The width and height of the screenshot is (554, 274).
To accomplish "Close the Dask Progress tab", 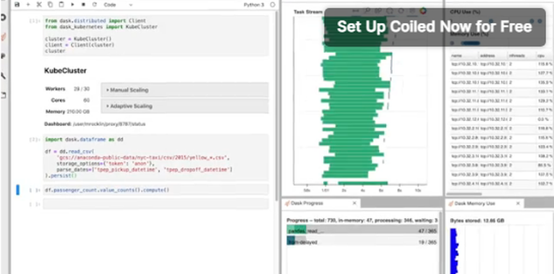I will 355,203.
